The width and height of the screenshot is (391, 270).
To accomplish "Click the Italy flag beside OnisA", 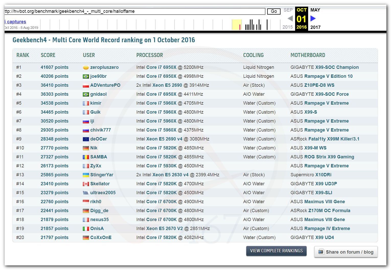I will [x=86, y=229].
